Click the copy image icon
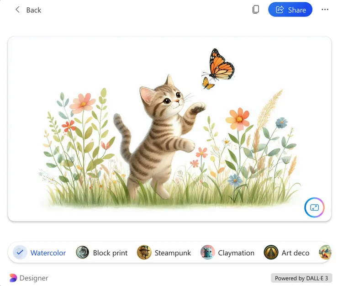Image resolution: width=338 pixels, height=286 pixels. tap(256, 10)
